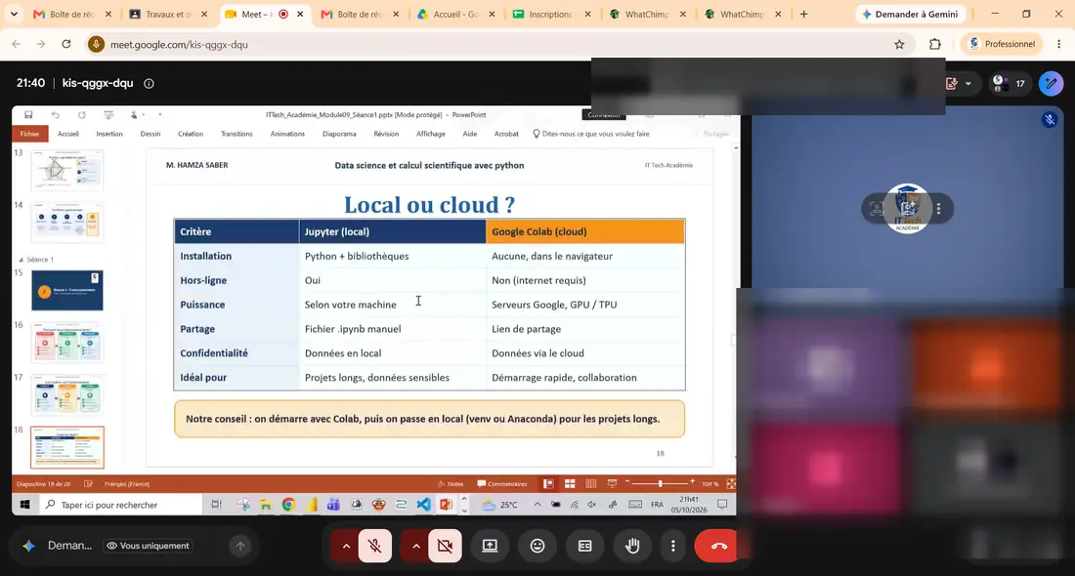This screenshot has width=1075, height=576.
Task: Reload the Meet page
Action: pyautogui.click(x=65, y=45)
